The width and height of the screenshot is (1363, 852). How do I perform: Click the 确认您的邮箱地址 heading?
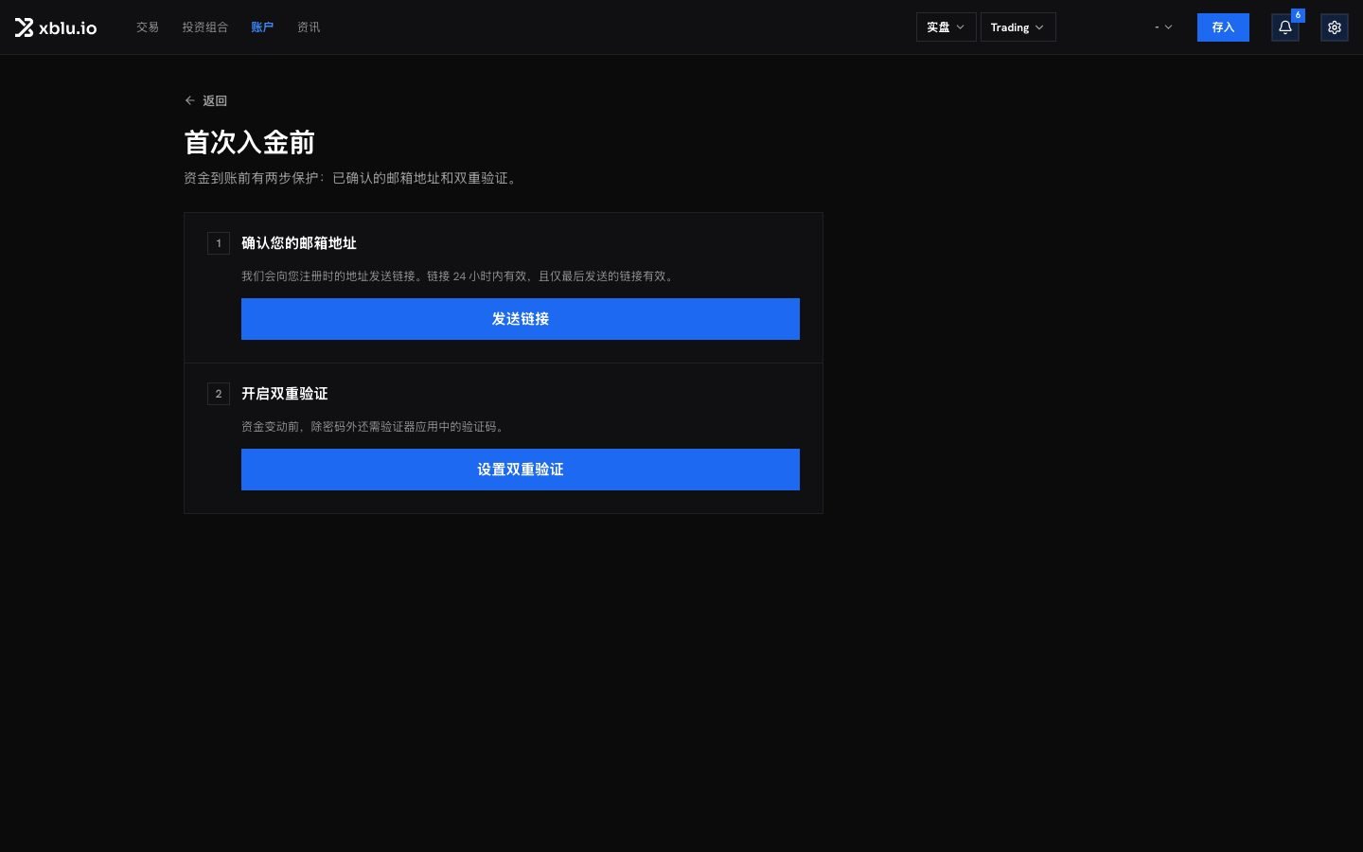[299, 243]
